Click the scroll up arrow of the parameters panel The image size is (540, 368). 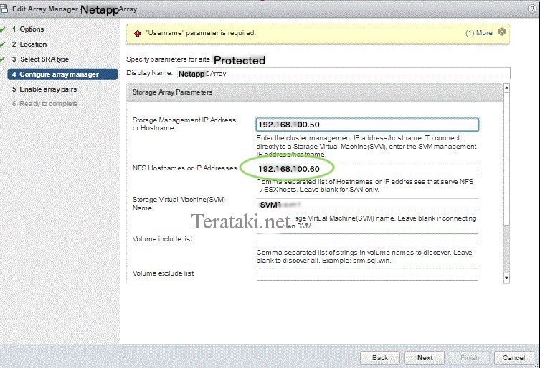506,87
